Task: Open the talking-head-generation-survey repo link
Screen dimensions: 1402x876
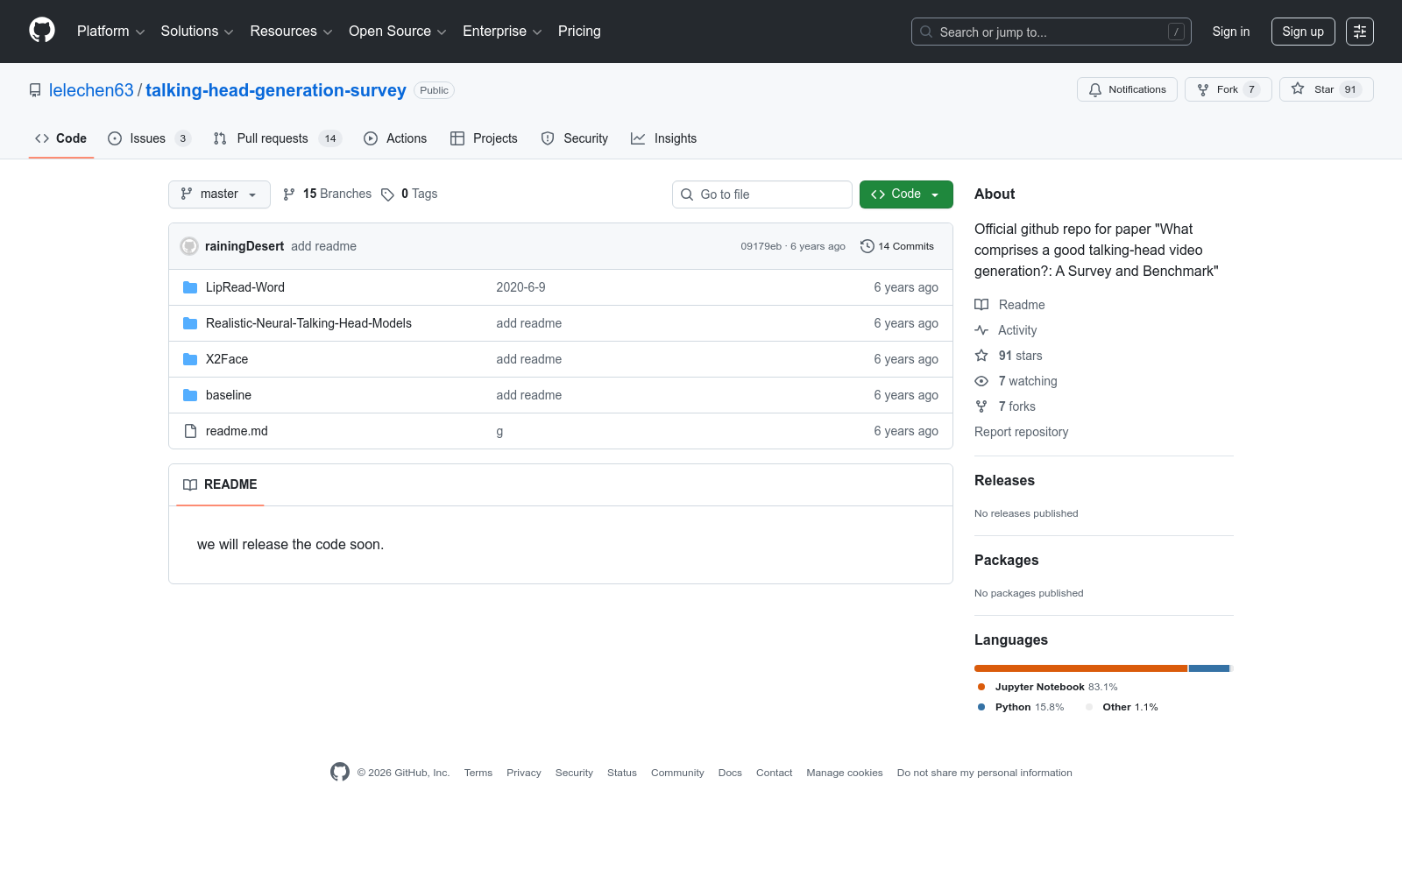Action: [x=276, y=90]
